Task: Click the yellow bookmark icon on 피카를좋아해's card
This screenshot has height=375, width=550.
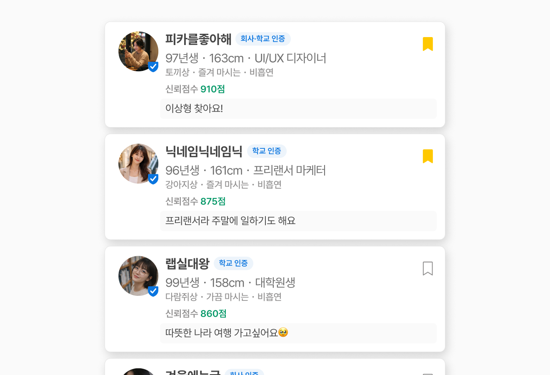Action: click(428, 43)
